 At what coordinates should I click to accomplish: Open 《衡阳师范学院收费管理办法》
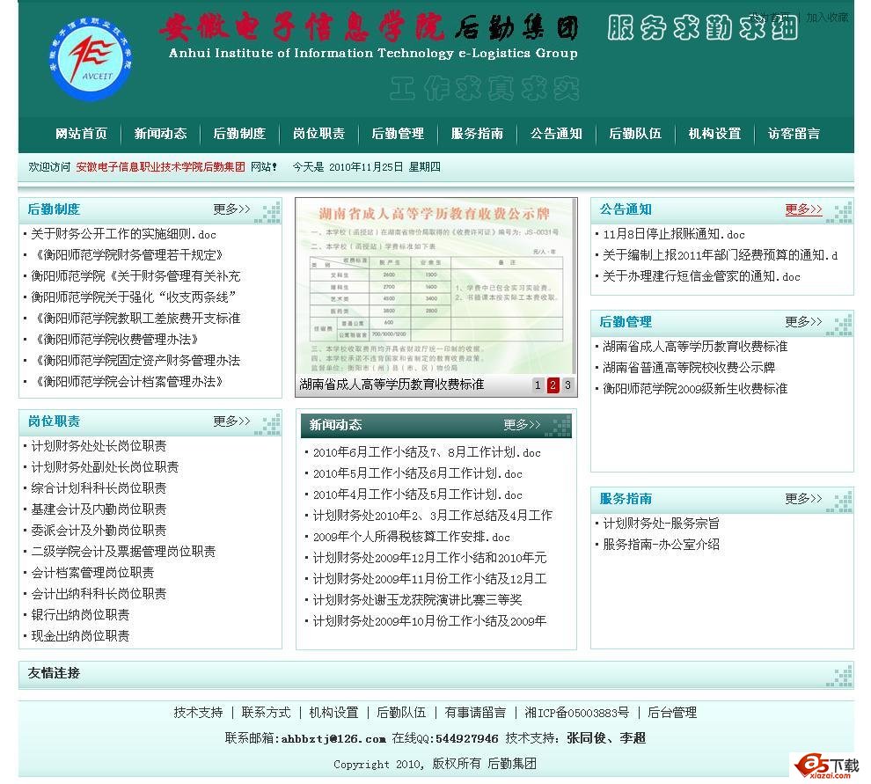point(117,340)
